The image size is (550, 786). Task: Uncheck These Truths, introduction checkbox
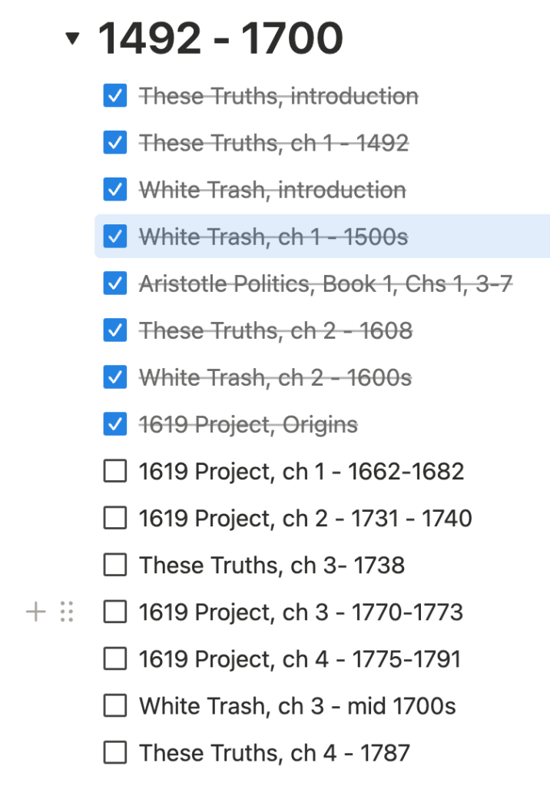click(x=114, y=96)
